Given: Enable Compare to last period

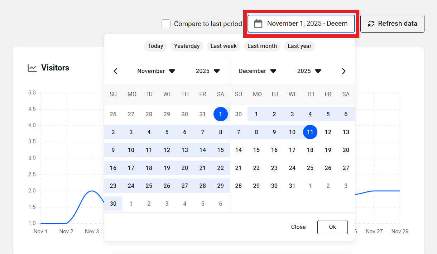Looking at the screenshot, I should tap(166, 24).
